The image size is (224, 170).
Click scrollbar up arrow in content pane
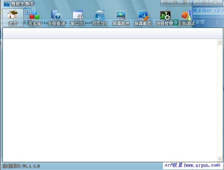220,42
